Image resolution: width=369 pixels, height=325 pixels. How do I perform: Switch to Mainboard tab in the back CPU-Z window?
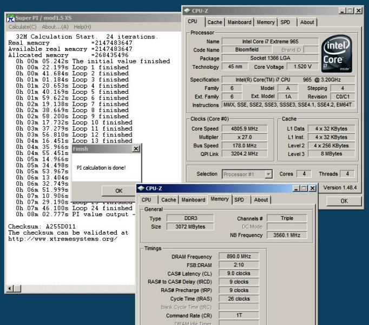tap(239, 22)
